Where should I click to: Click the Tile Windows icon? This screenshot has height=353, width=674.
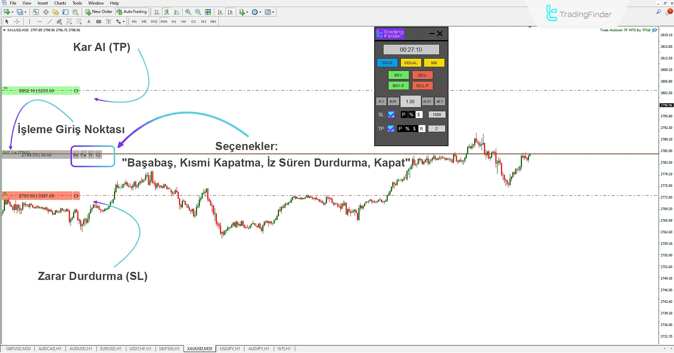point(208,12)
